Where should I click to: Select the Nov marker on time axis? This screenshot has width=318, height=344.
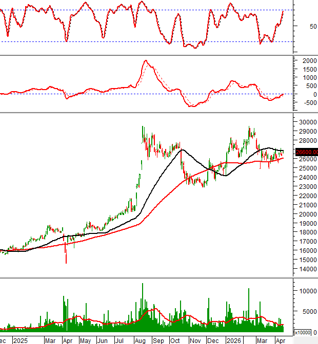click(x=195, y=340)
